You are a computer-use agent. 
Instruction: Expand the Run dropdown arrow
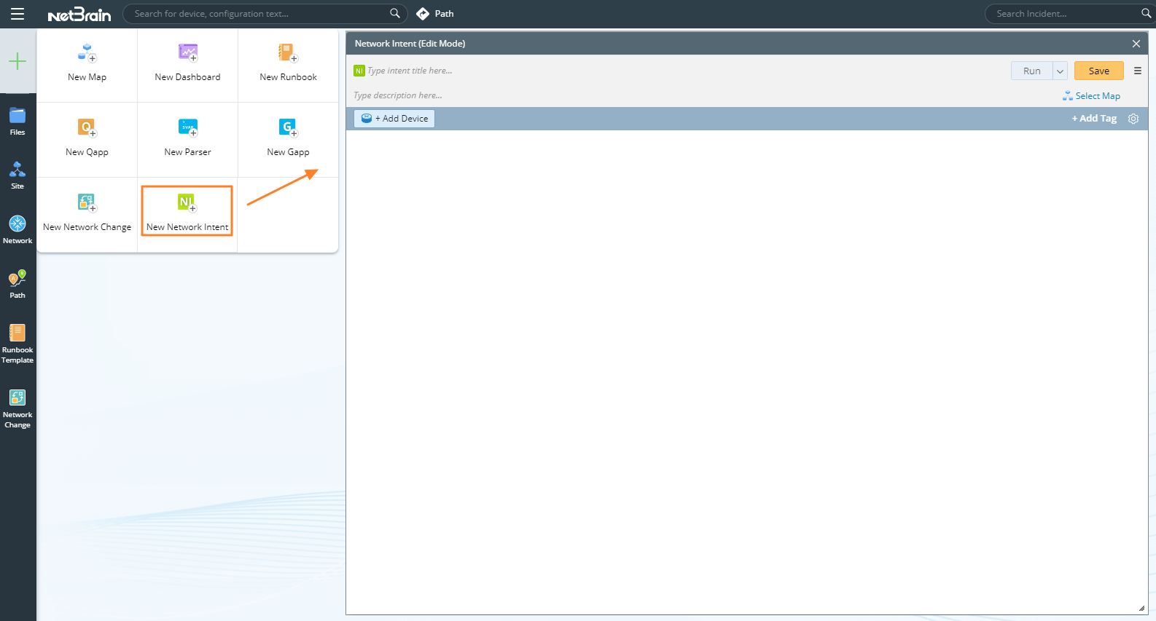(1061, 71)
